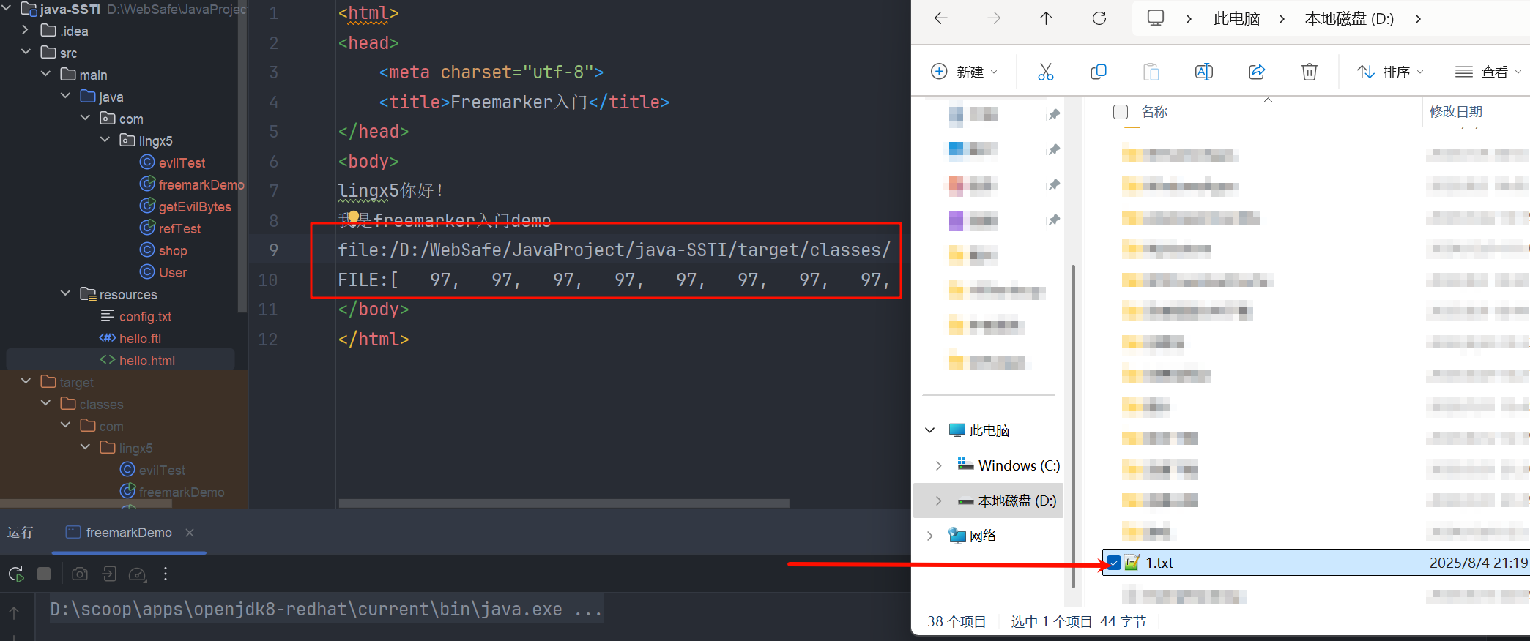
Task: Click line number 9 in editor gutter
Action: click(x=273, y=250)
